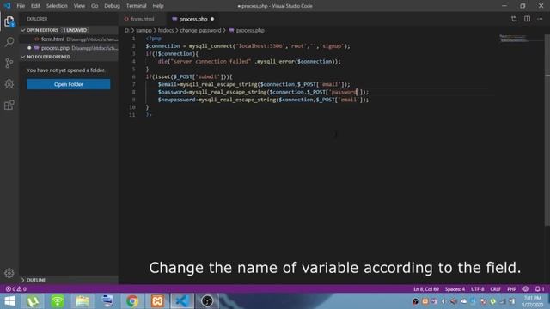Image resolution: width=550 pixels, height=309 pixels.
Task: Open the Terminal menu
Action: [x=136, y=6]
